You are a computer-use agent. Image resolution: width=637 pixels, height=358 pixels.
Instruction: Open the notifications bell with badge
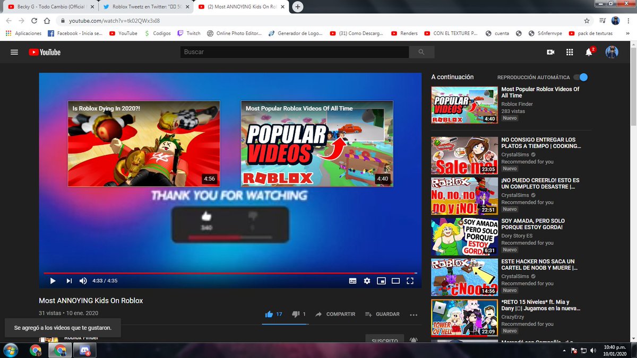pos(589,51)
